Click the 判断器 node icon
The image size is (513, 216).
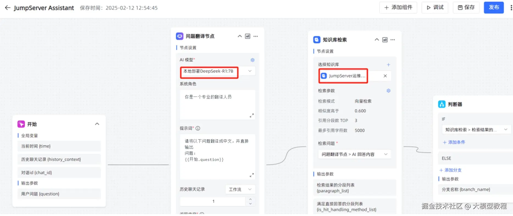pos(442,104)
